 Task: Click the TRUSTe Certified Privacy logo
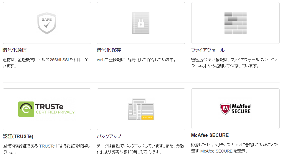(47, 109)
